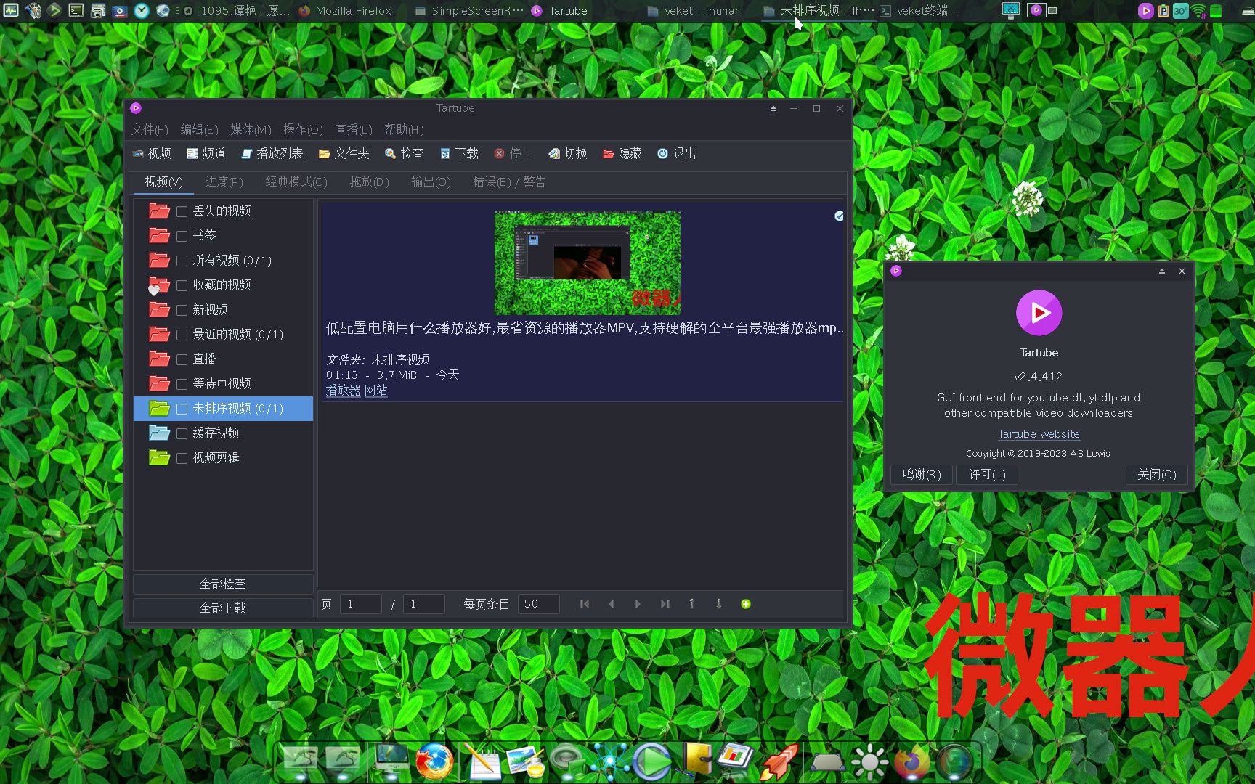Go to the previous page with the arrow icon

612,604
